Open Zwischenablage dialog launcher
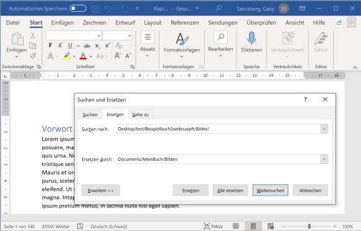This screenshot has width=361, height=231. click(x=39, y=67)
